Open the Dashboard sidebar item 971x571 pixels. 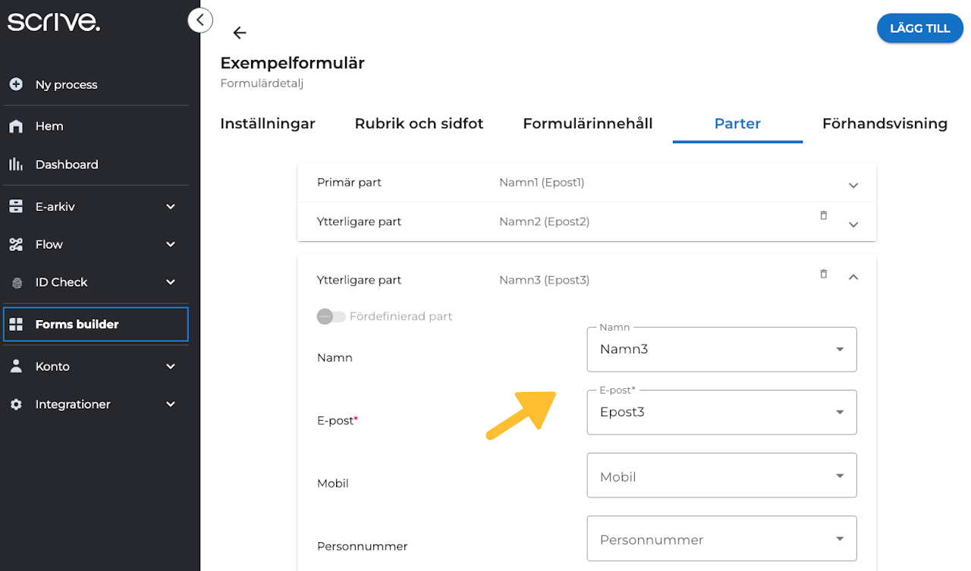coord(66,165)
